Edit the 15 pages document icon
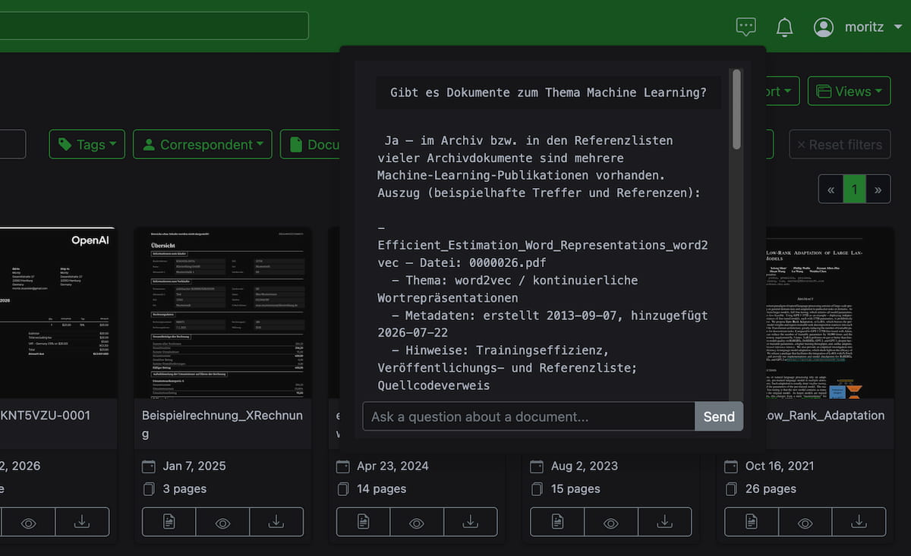Screen dimensions: 911x556 557,522
